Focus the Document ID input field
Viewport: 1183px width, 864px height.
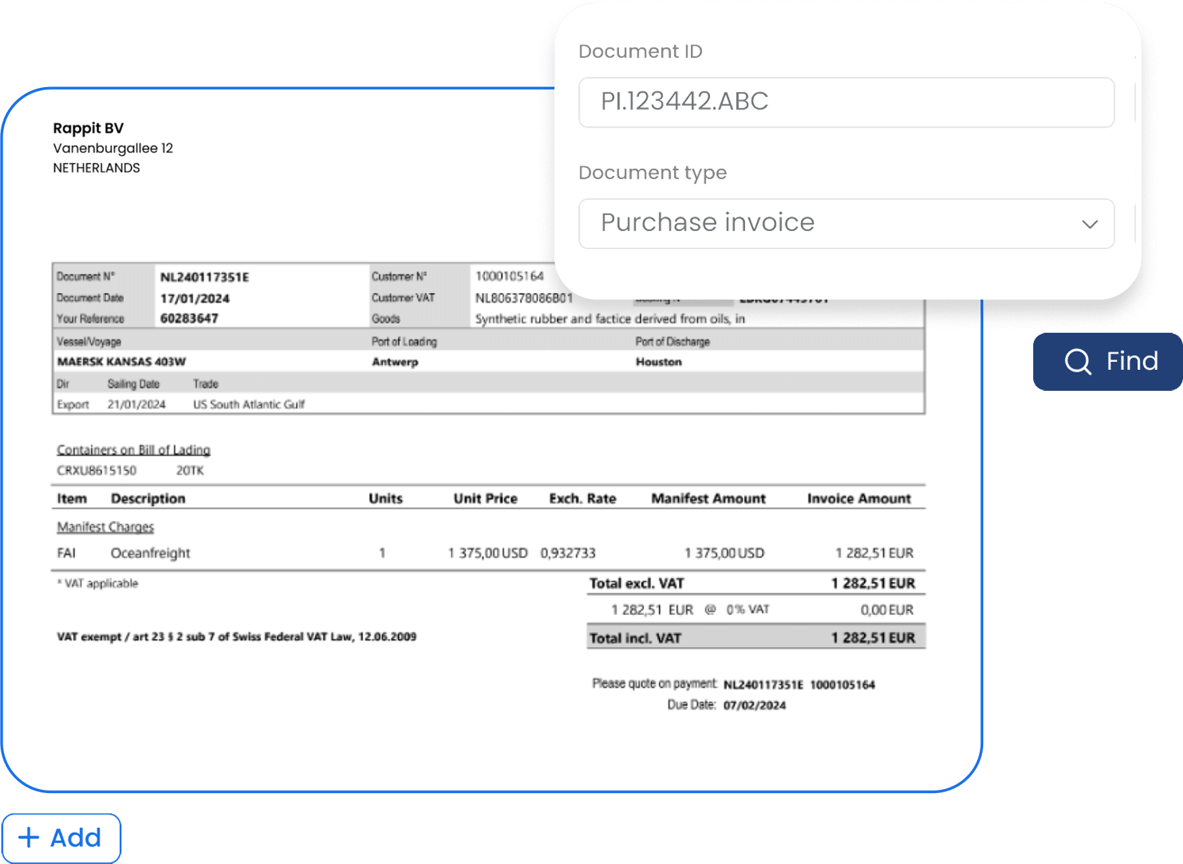[845, 102]
